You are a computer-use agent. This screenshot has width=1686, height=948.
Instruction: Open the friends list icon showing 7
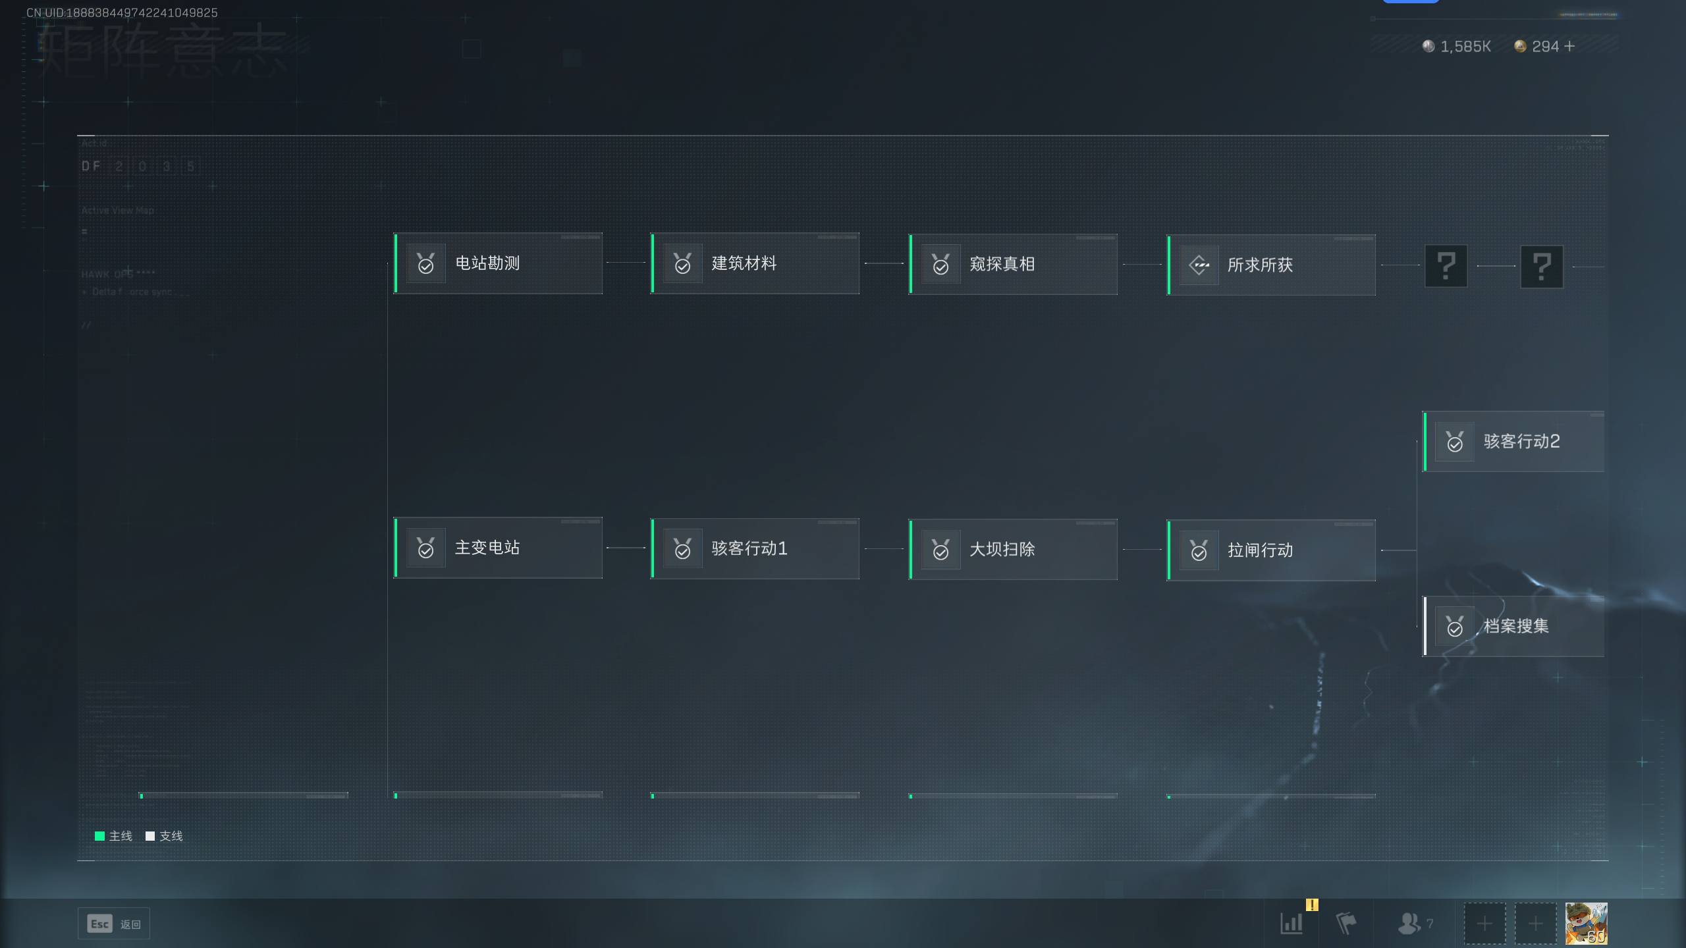click(x=1415, y=923)
